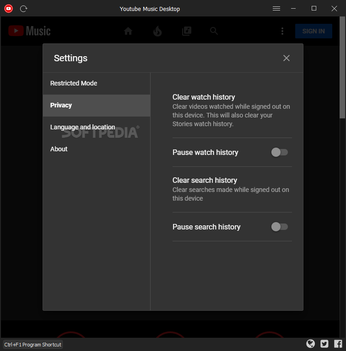This screenshot has height=351, width=346.
Task: Open the website globe icon in status bar
Action: tap(311, 344)
